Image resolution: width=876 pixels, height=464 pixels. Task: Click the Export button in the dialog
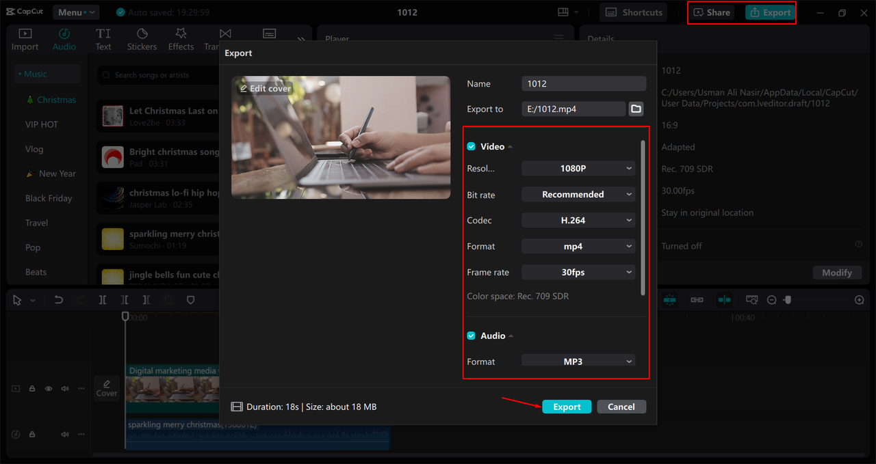(567, 407)
